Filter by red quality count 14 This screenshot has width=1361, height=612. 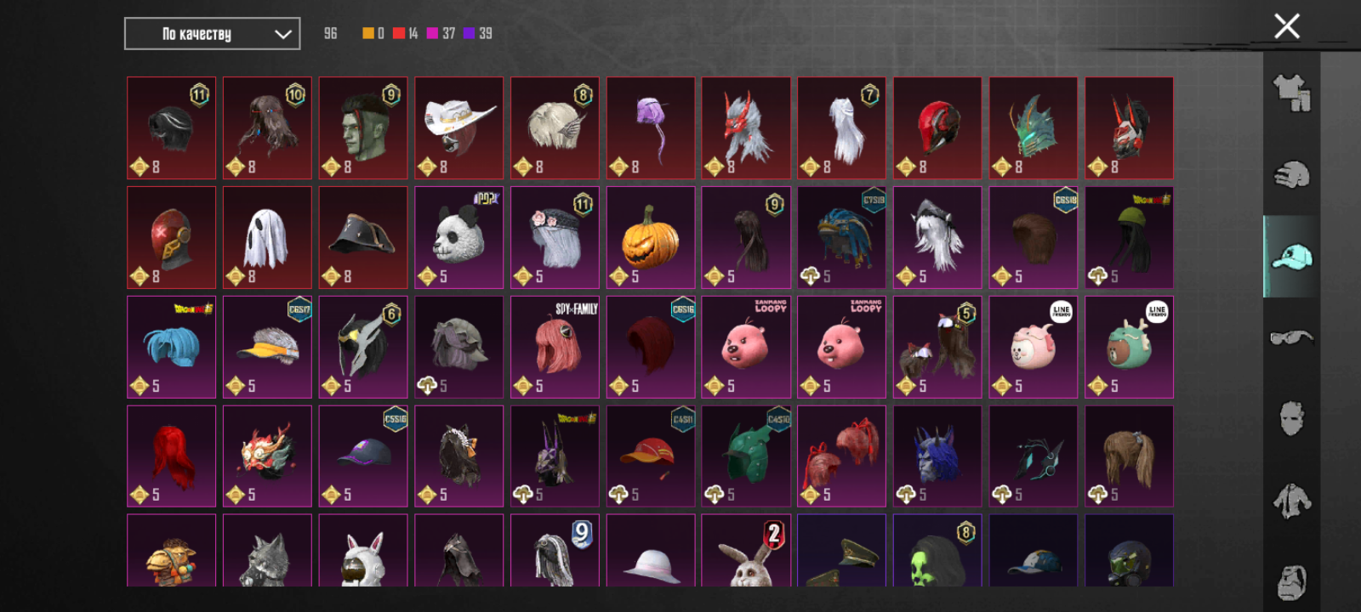click(x=405, y=33)
